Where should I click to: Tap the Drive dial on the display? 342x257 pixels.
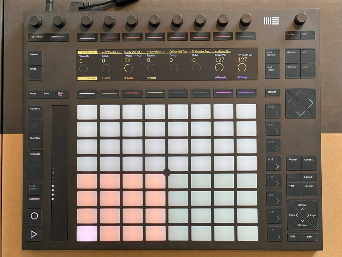point(197,67)
